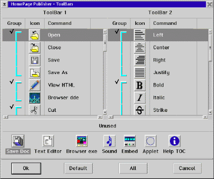Select the Save As command row
The height and width of the screenshot is (179, 214).
click(x=53, y=73)
